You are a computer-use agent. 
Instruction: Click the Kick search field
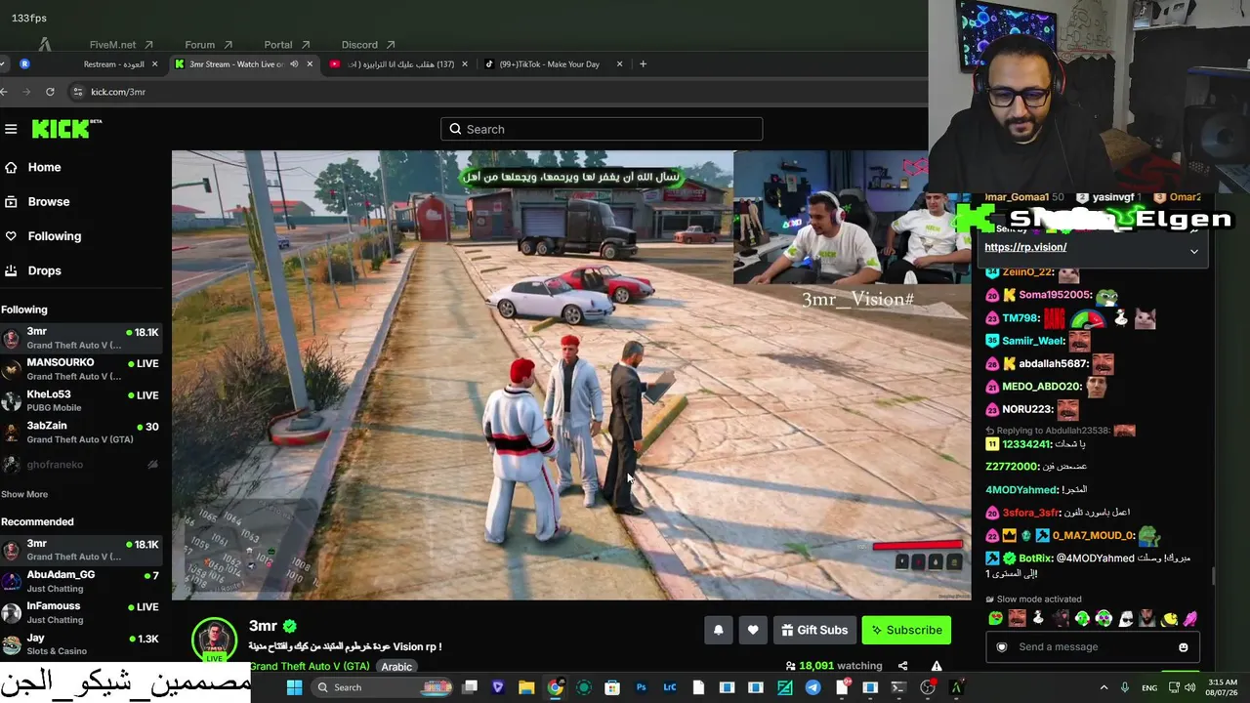pos(602,129)
